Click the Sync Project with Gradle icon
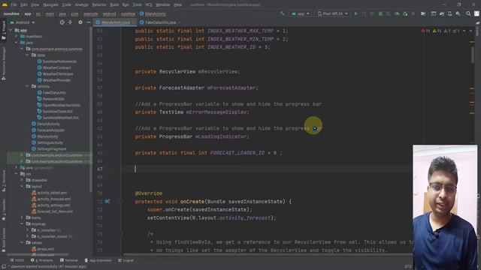Viewport: 481px width, 270px height. [442, 13]
